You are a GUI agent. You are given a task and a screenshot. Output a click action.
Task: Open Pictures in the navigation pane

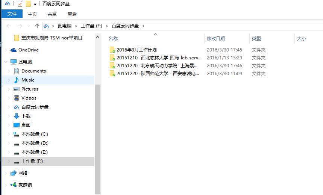coord(30,89)
